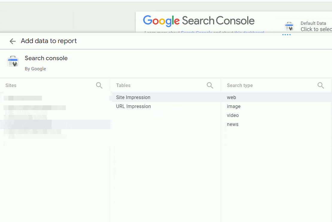
Task: Click the Search type column heading
Action: (x=240, y=85)
